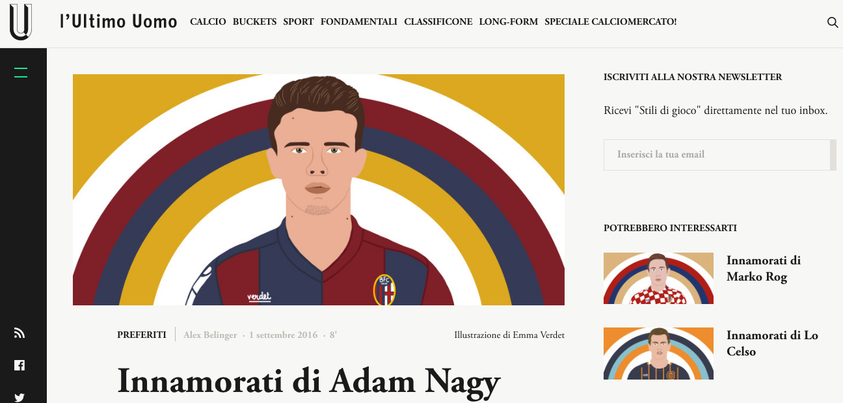Open the CALCIO menu section
The height and width of the screenshot is (403, 843).
208,21
